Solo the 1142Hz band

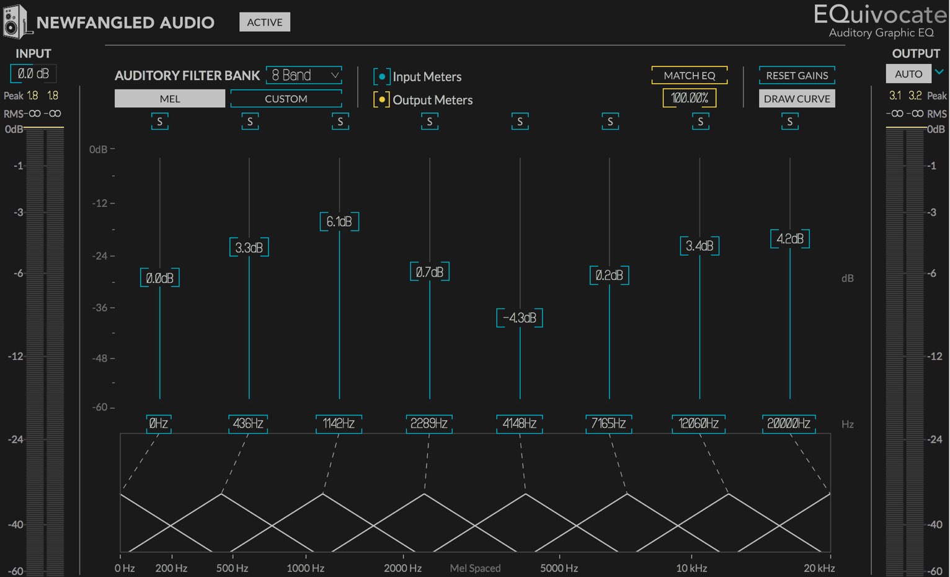[x=340, y=122]
